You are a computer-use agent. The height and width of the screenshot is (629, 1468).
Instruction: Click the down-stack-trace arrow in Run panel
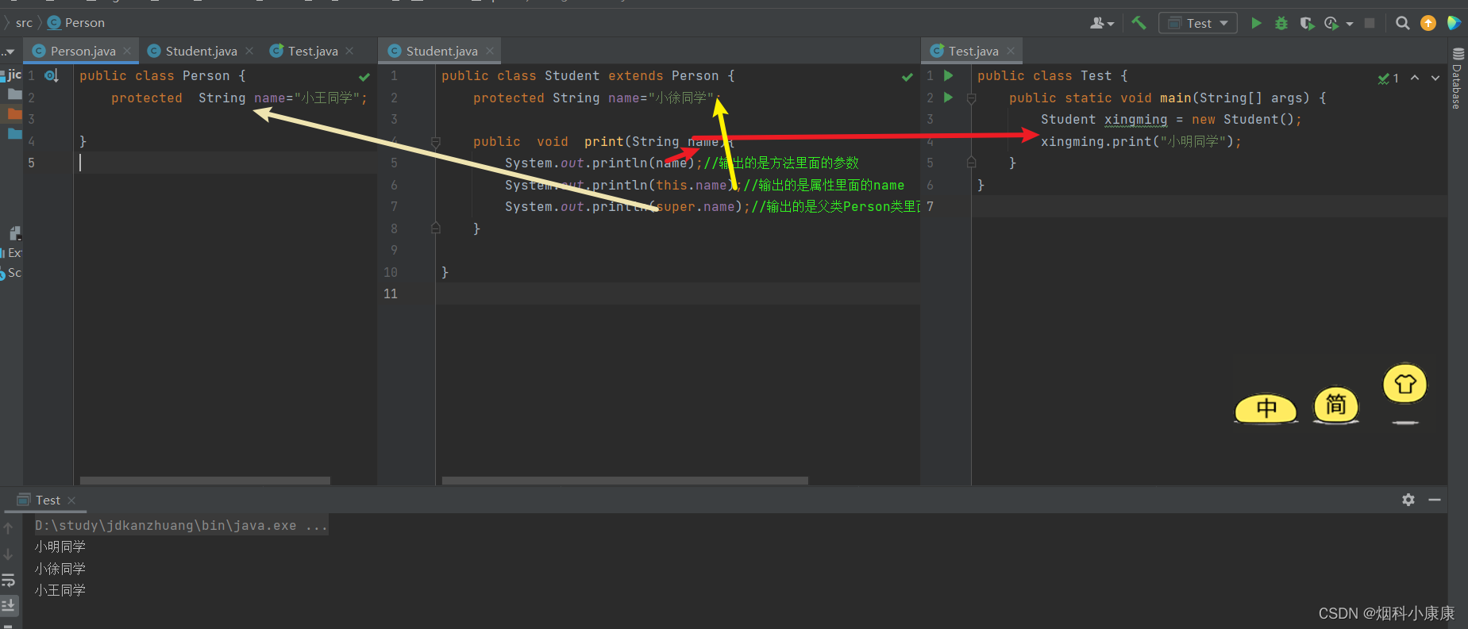[x=8, y=554]
